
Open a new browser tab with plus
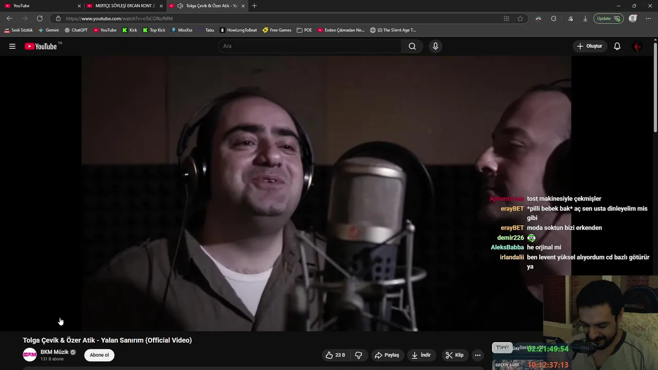[254, 6]
